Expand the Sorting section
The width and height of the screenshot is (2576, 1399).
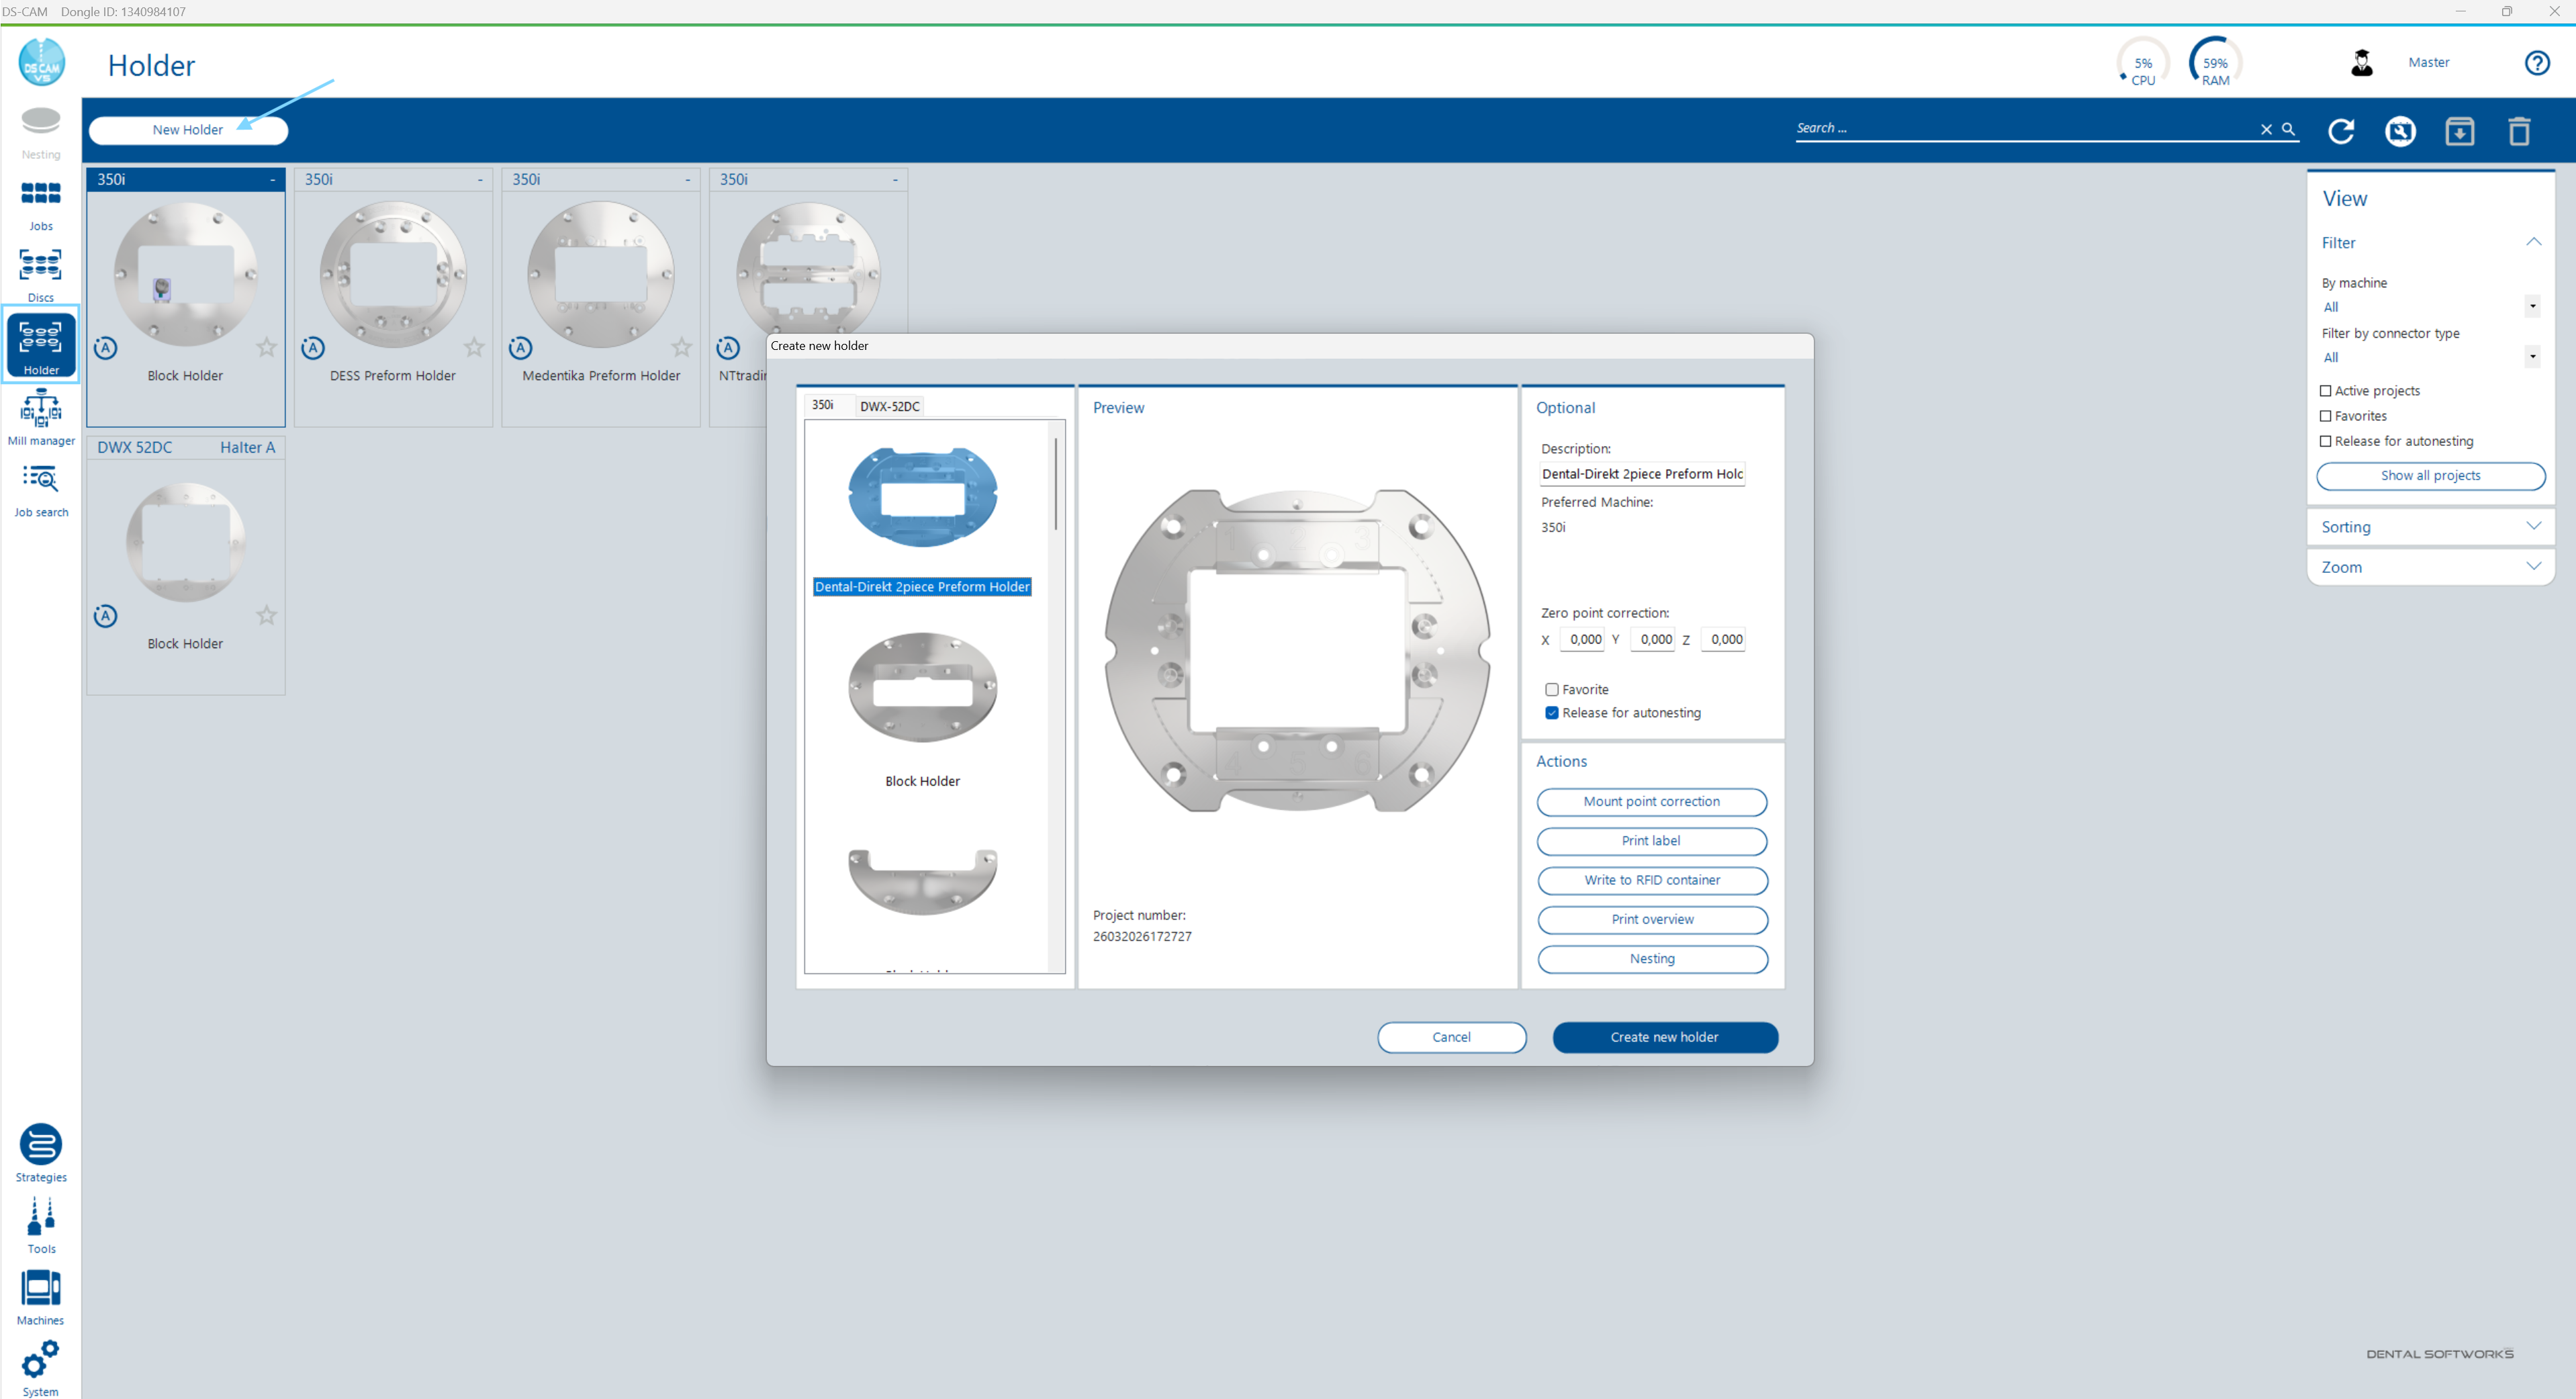pos(2429,526)
